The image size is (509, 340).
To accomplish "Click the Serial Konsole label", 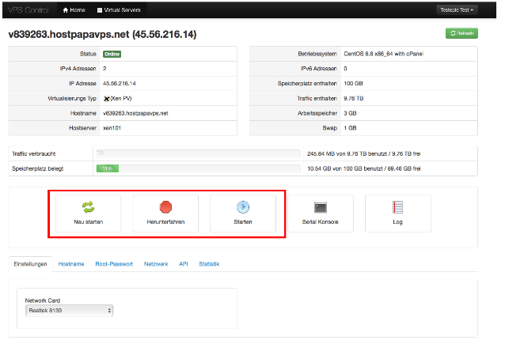I will point(321,222).
